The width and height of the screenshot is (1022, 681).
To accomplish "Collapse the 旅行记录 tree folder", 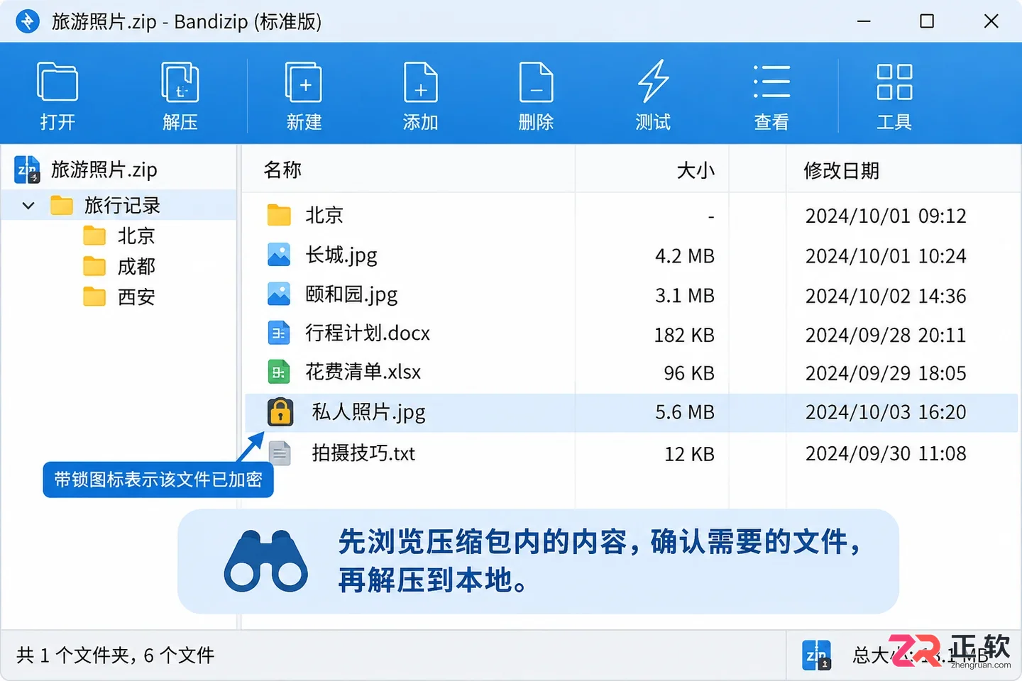I will 28,206.
